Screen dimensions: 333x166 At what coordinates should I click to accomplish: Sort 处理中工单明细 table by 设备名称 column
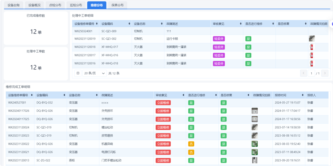tap(162, 24)
